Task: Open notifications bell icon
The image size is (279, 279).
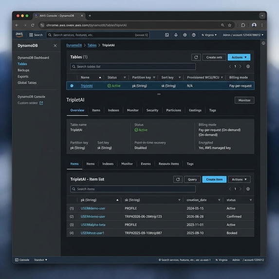Action: (176, 35)
